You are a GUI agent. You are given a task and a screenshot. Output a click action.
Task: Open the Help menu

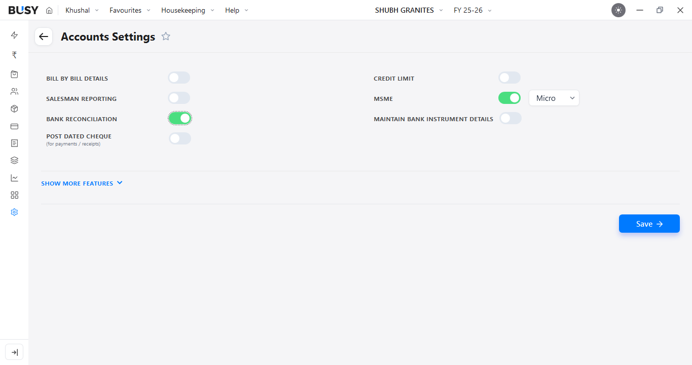[x=237, y=10]
